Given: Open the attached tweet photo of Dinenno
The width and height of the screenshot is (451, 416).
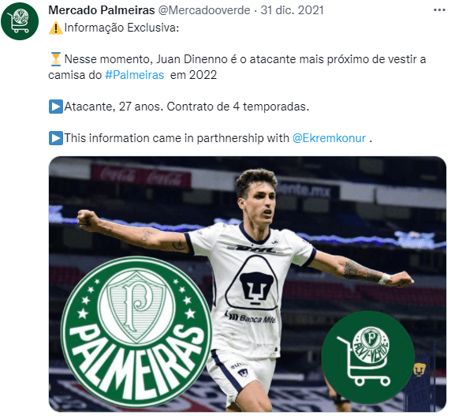Looking at the screenshot, I should click(248, 284).
